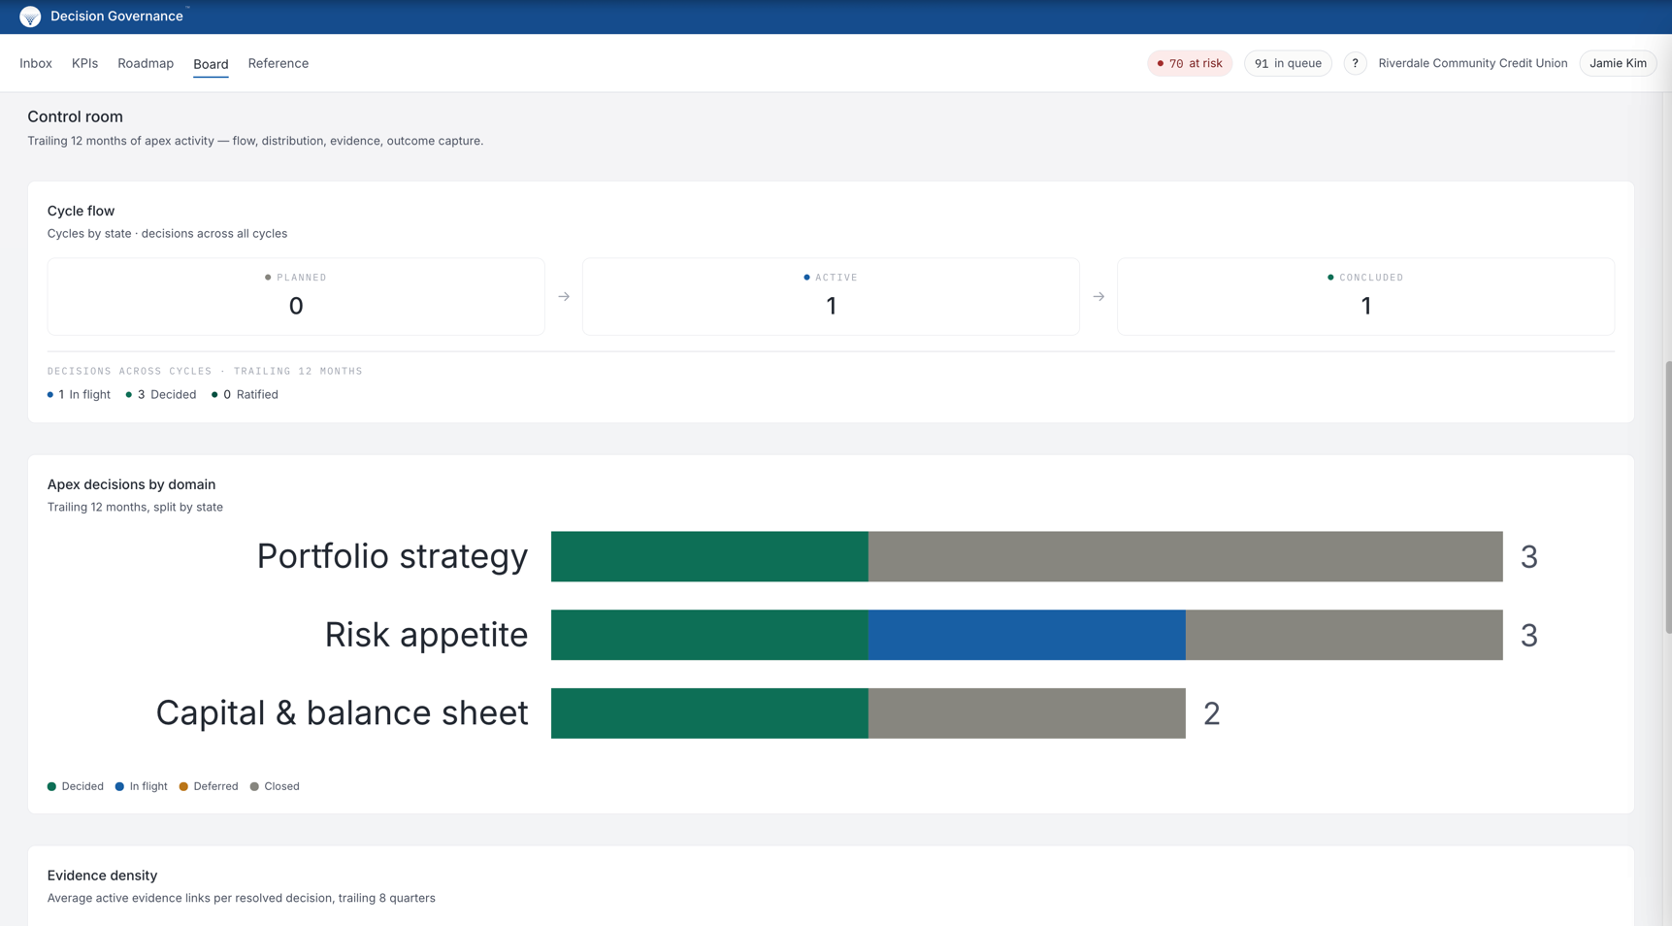
Task: Click the Risk appetite domain label
Action: click(426, 635)
